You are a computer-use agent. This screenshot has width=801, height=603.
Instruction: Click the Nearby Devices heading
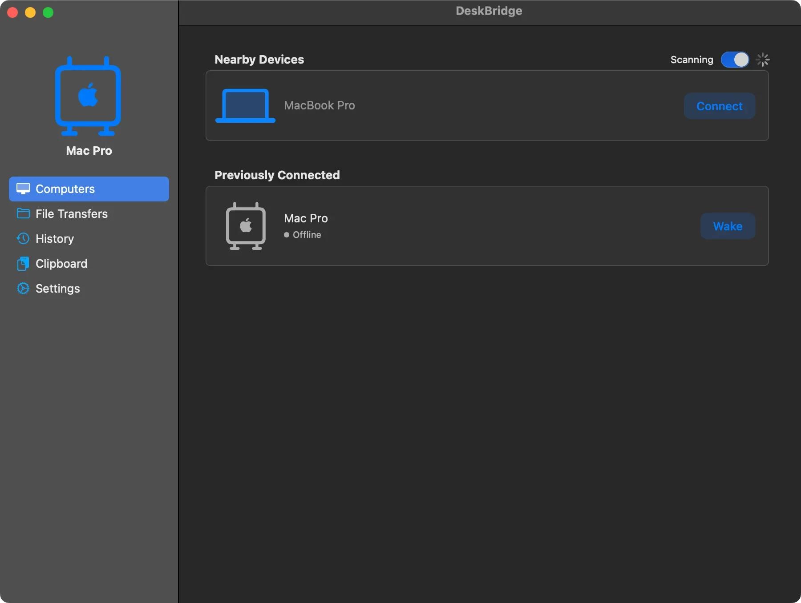coord(259,60)
